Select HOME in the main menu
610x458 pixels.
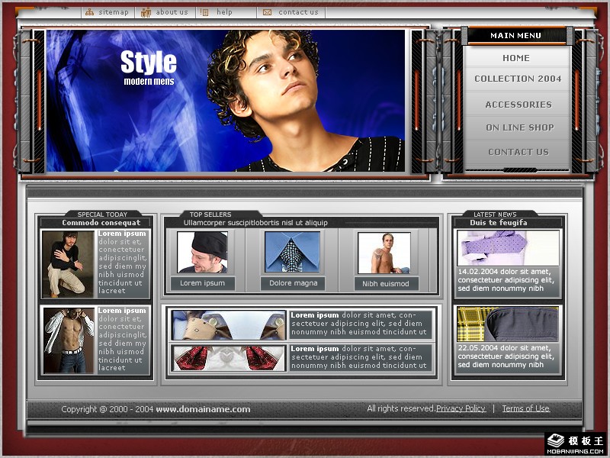pos(516,58)
